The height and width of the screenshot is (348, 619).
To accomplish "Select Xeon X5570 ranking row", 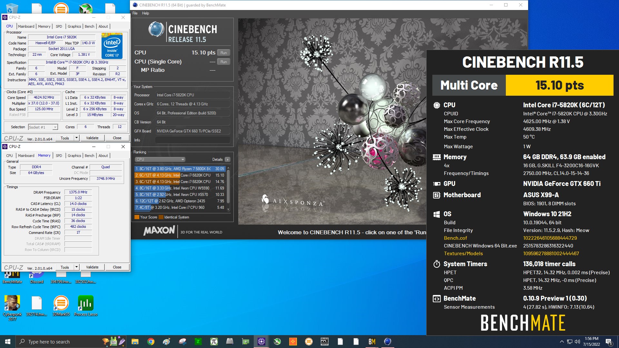I will click(x=180, y=195).
